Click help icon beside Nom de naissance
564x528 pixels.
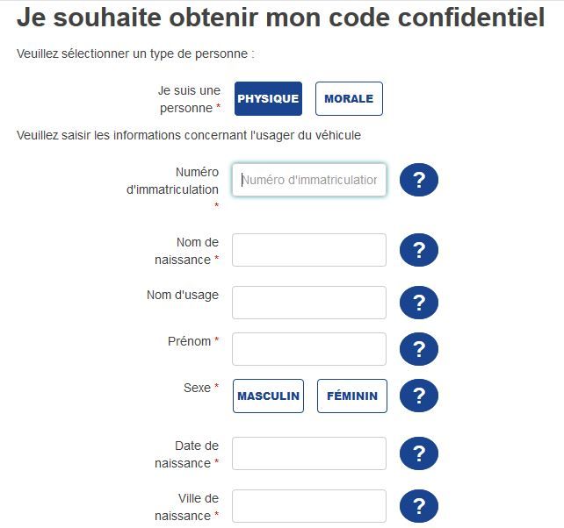tap(419, 251)
